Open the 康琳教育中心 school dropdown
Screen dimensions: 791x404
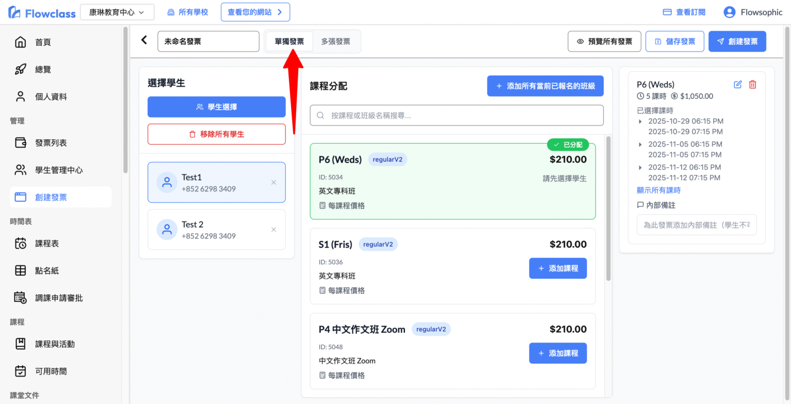[117, 12]
